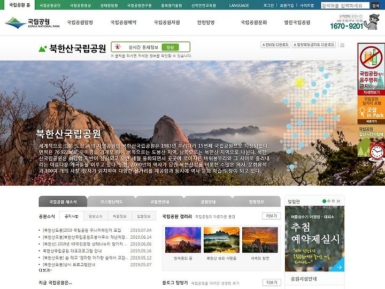
Task: Open the 추첨 예약제실시 알림판 banner
Action: pos(314,239)
